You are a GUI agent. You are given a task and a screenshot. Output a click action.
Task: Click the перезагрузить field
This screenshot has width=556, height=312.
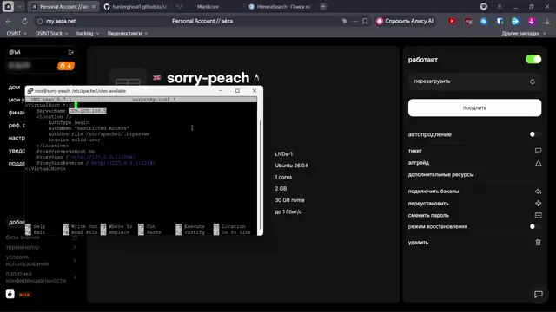(474, 81)
